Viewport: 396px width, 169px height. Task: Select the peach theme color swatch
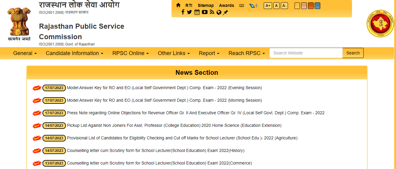[x=304, y=6]
